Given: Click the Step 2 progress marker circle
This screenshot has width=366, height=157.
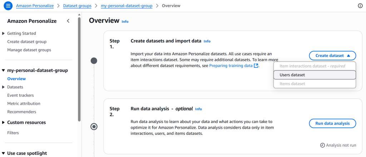Looking at the screenshot, I should point(94,127).
